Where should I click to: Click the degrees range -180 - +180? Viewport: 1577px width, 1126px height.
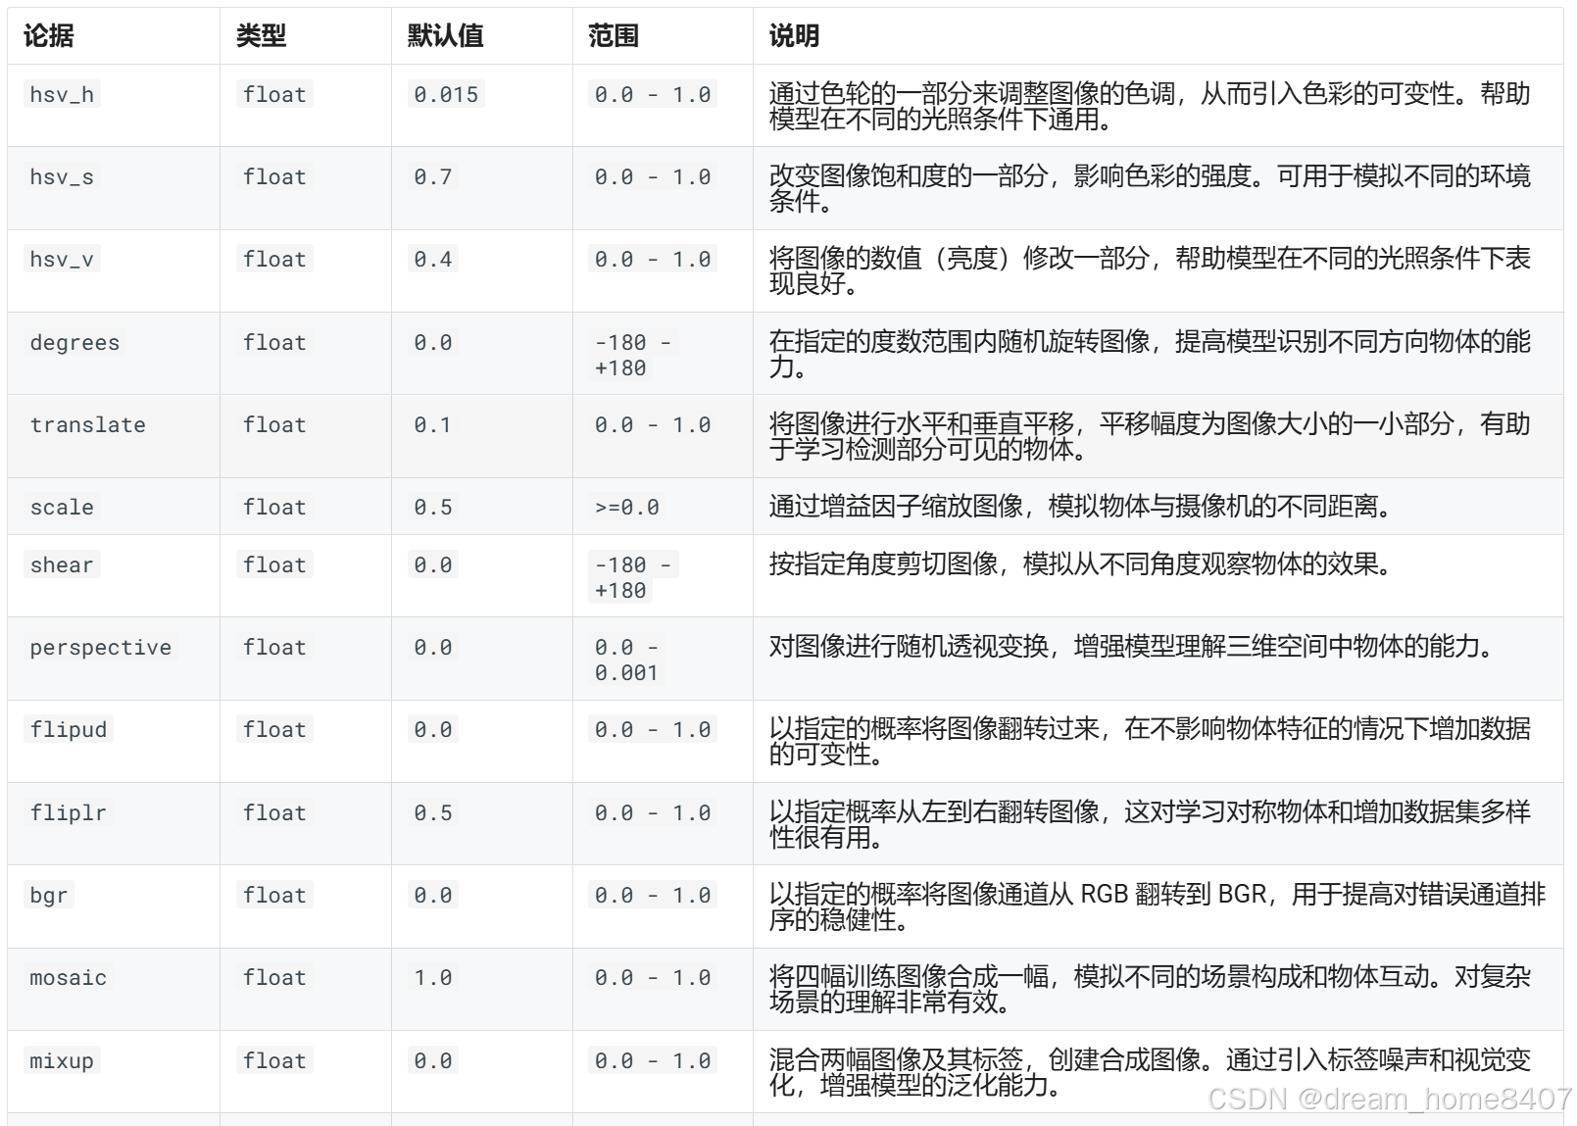coord(633,355)
